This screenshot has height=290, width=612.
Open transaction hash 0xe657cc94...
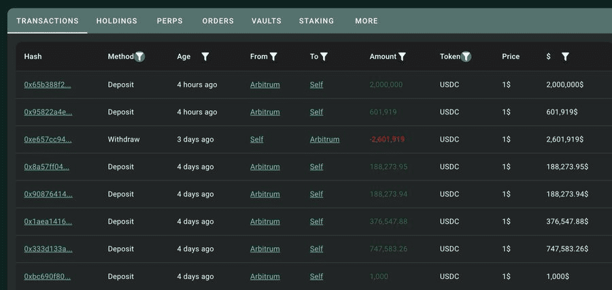[x=48, y=140]
